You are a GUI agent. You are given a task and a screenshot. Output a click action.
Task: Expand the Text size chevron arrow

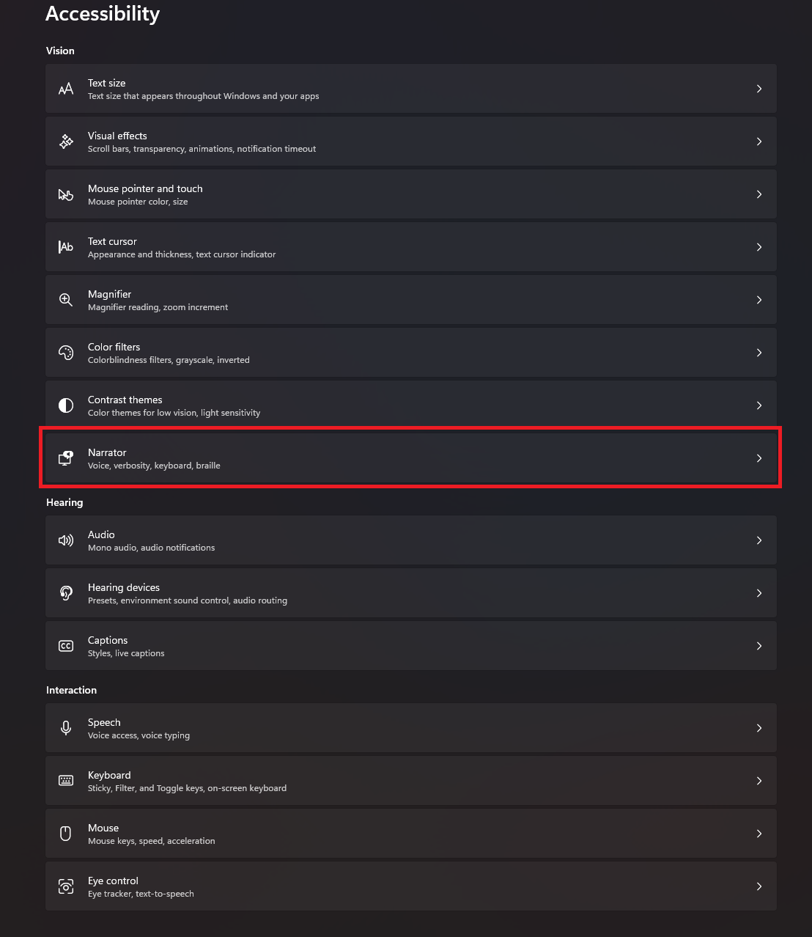tap(759, 89)
